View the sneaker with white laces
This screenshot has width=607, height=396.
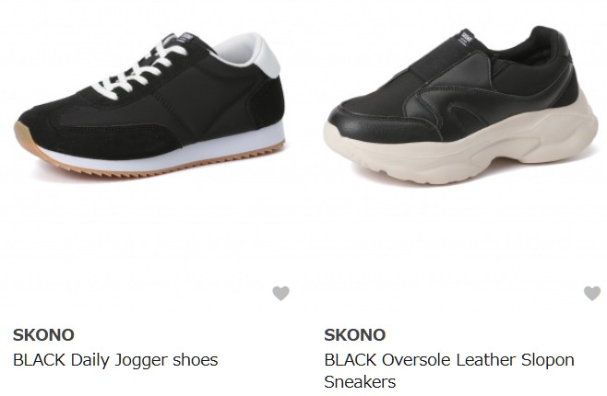coord(151,105)
